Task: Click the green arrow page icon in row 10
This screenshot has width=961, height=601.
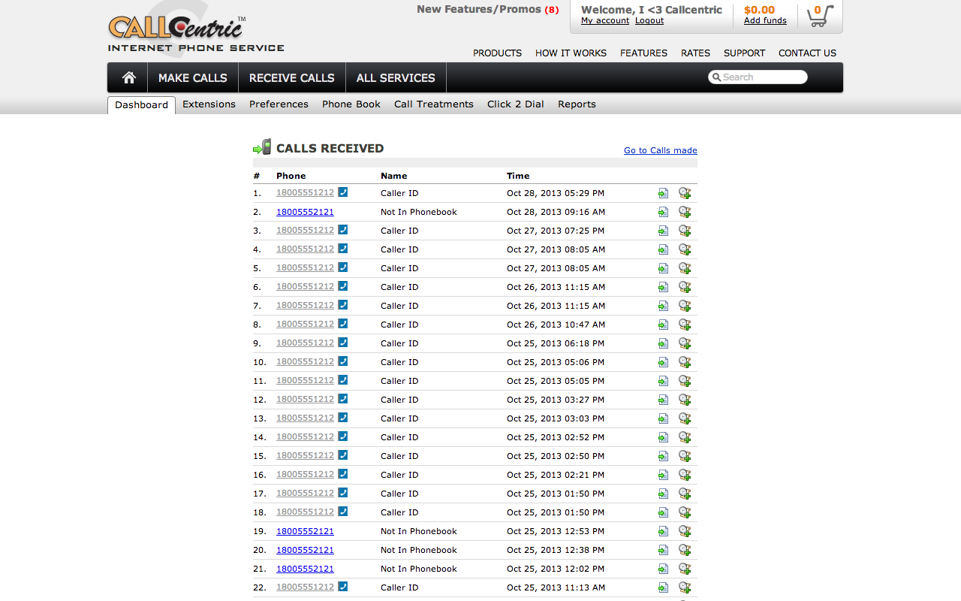Action: [663, 362]
